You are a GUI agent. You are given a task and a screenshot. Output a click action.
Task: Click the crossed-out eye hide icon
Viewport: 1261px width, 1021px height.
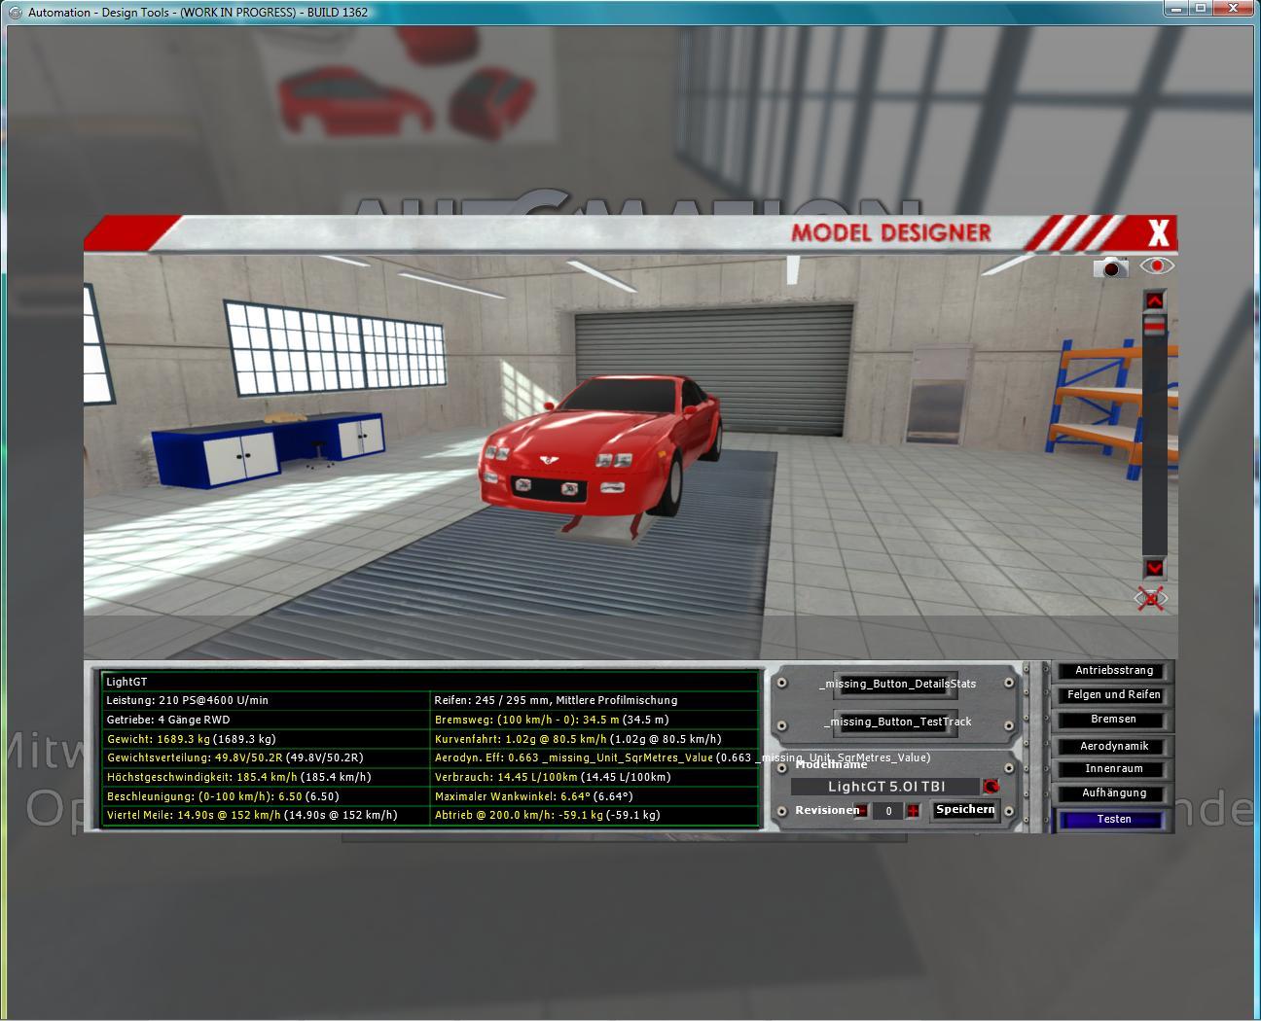click(x=1151, y=598)
